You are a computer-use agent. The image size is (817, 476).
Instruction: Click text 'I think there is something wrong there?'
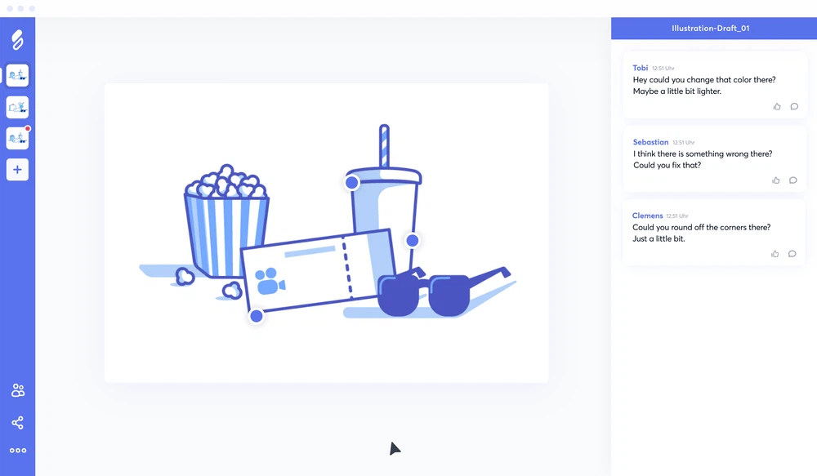pos(703,153)
